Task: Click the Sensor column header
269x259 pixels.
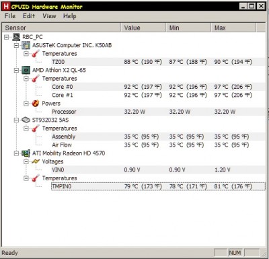Action: (61, 28)
